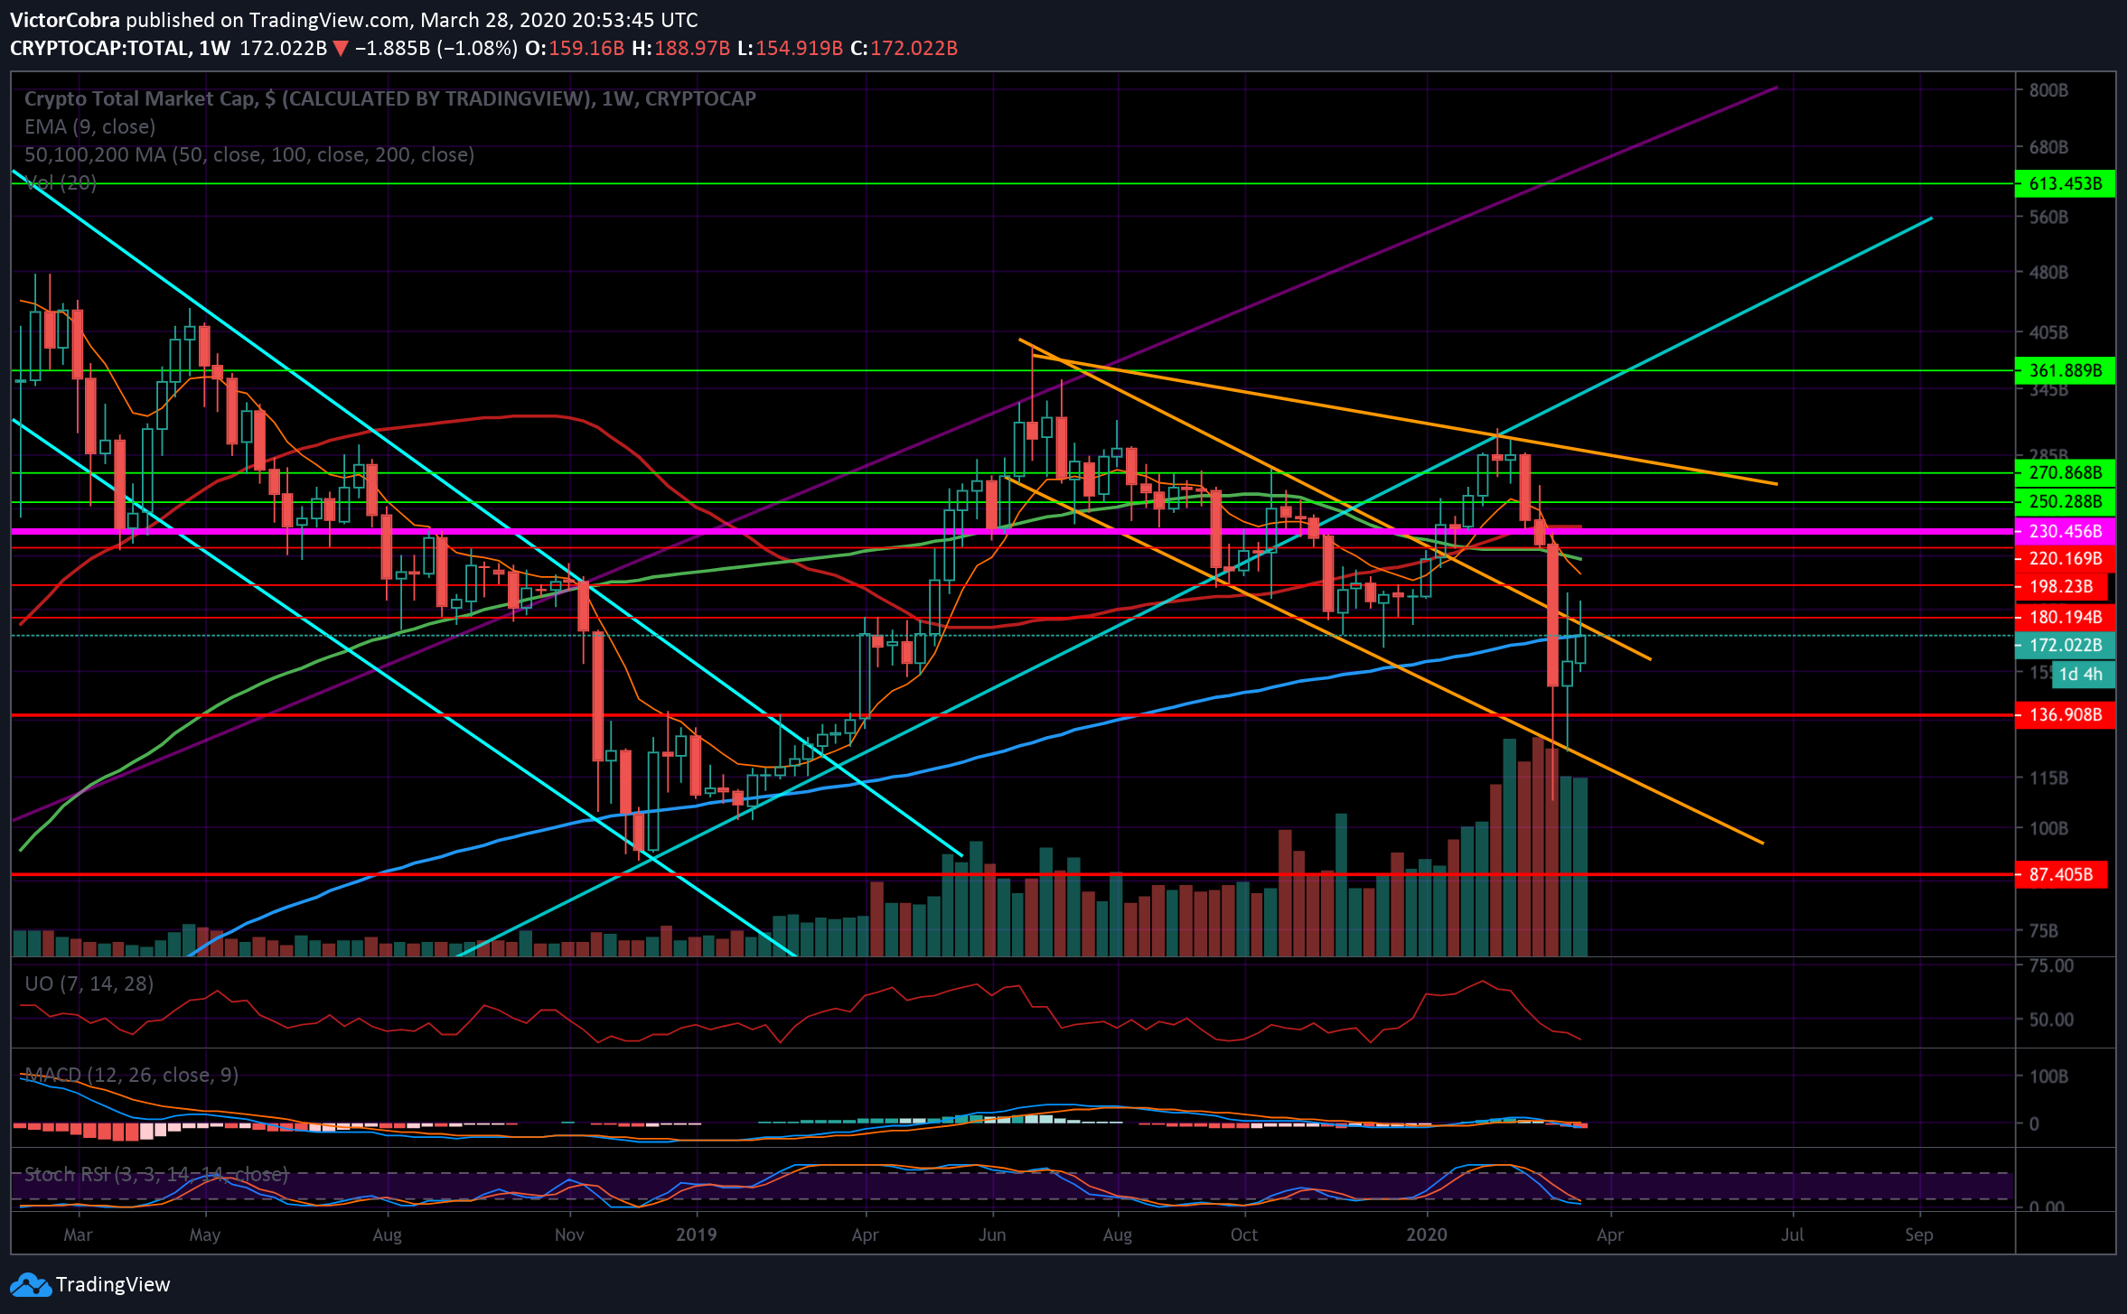The image size is (2127, 1314).
Task: Click the TradingView wordmark text
Action: pyautogui.click(x=113, y=1284)
